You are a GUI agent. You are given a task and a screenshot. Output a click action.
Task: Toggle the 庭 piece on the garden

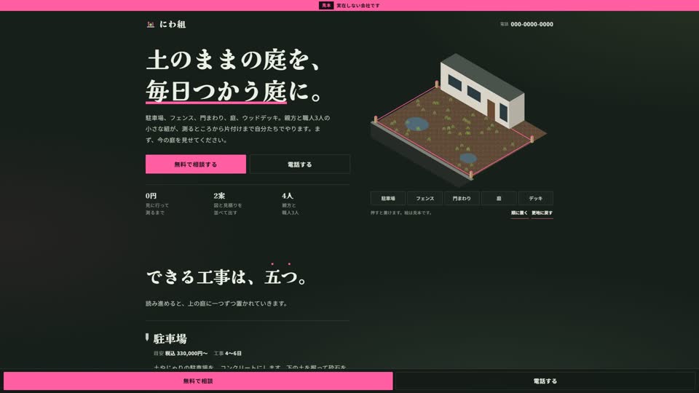click(x=499, y=198)
